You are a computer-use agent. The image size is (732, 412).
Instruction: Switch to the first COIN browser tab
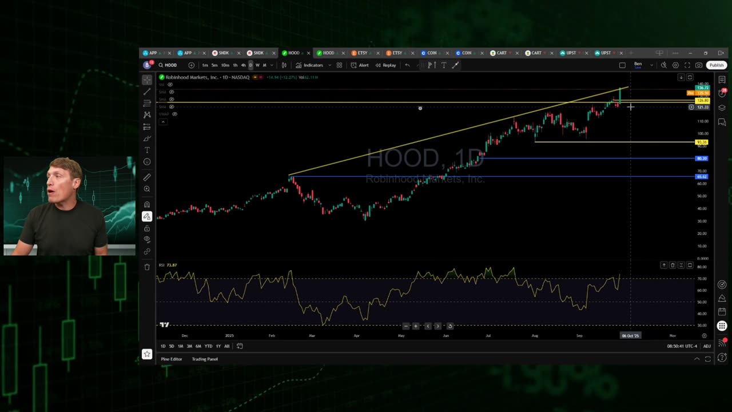pos(433,53)
